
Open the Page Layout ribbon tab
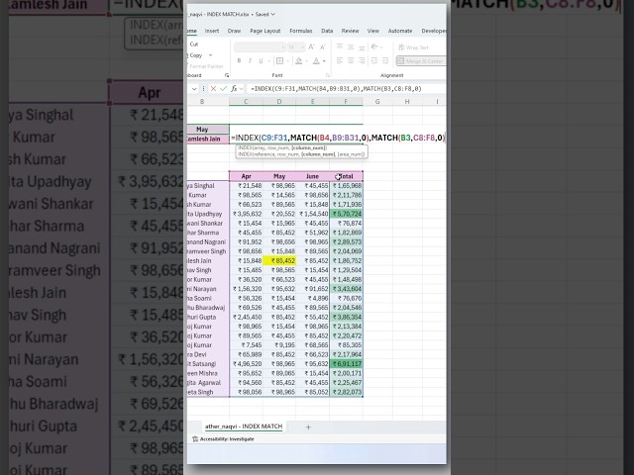pos(264,31)
